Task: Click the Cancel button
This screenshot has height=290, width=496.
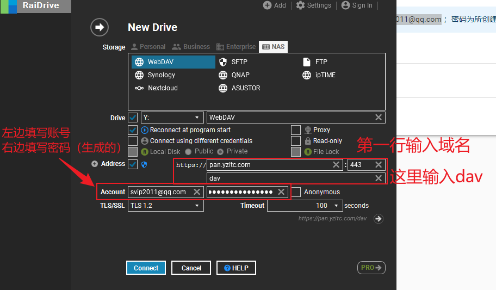Action: (x=191, y=268)
